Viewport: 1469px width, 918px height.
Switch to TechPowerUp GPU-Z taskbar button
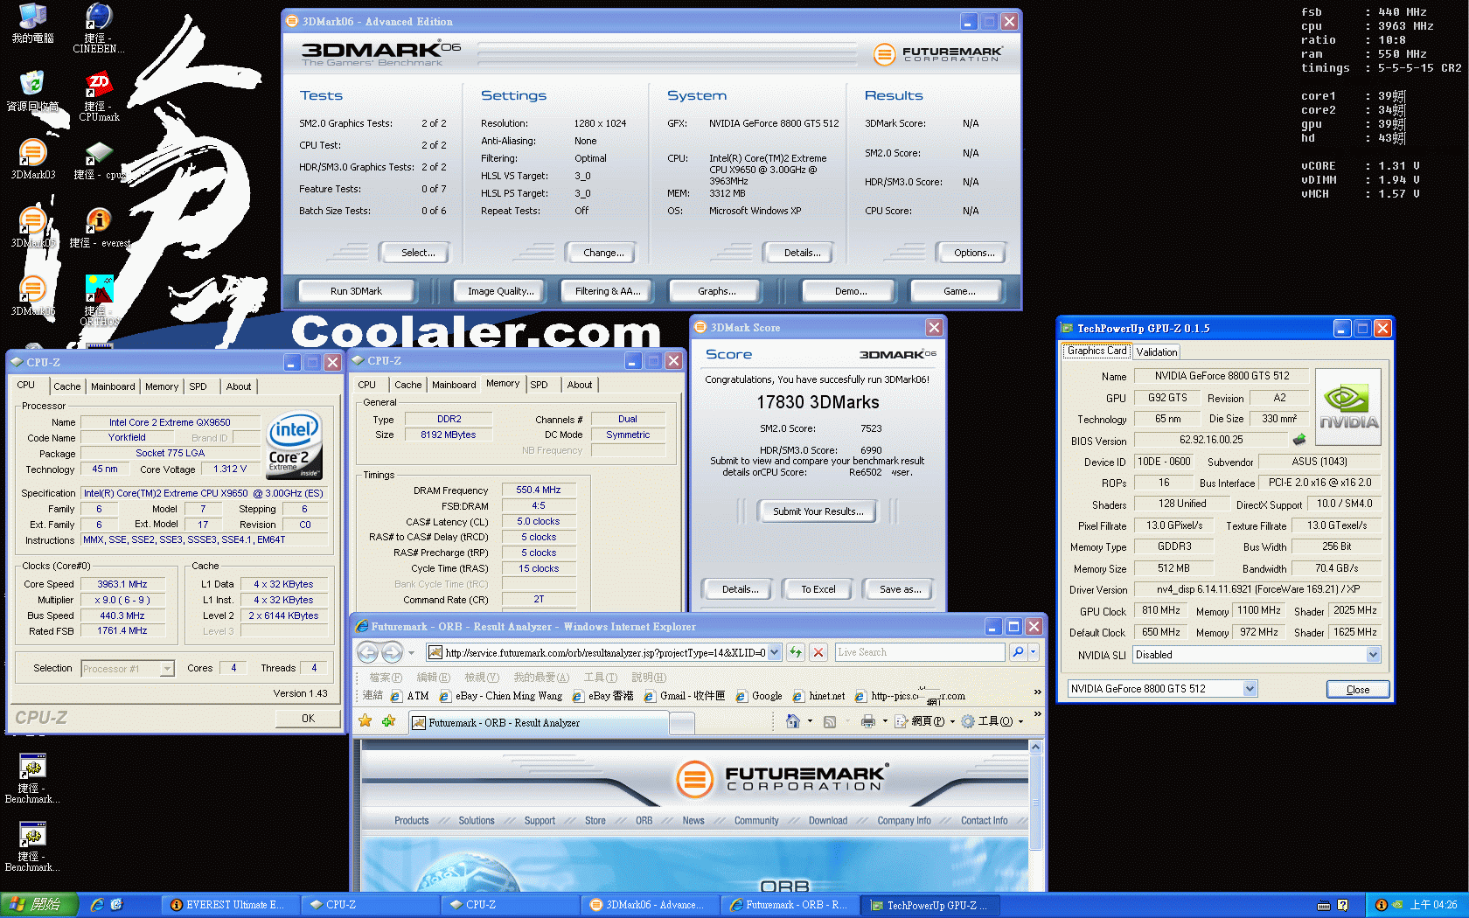pos(930,905)
